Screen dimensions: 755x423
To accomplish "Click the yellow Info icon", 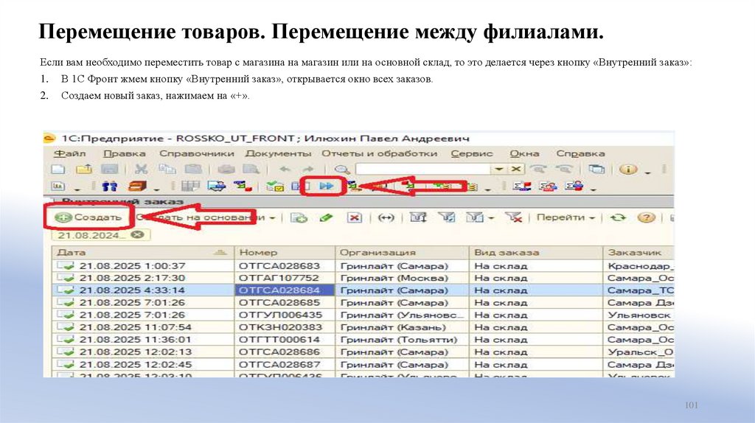I will click(628, 169).
